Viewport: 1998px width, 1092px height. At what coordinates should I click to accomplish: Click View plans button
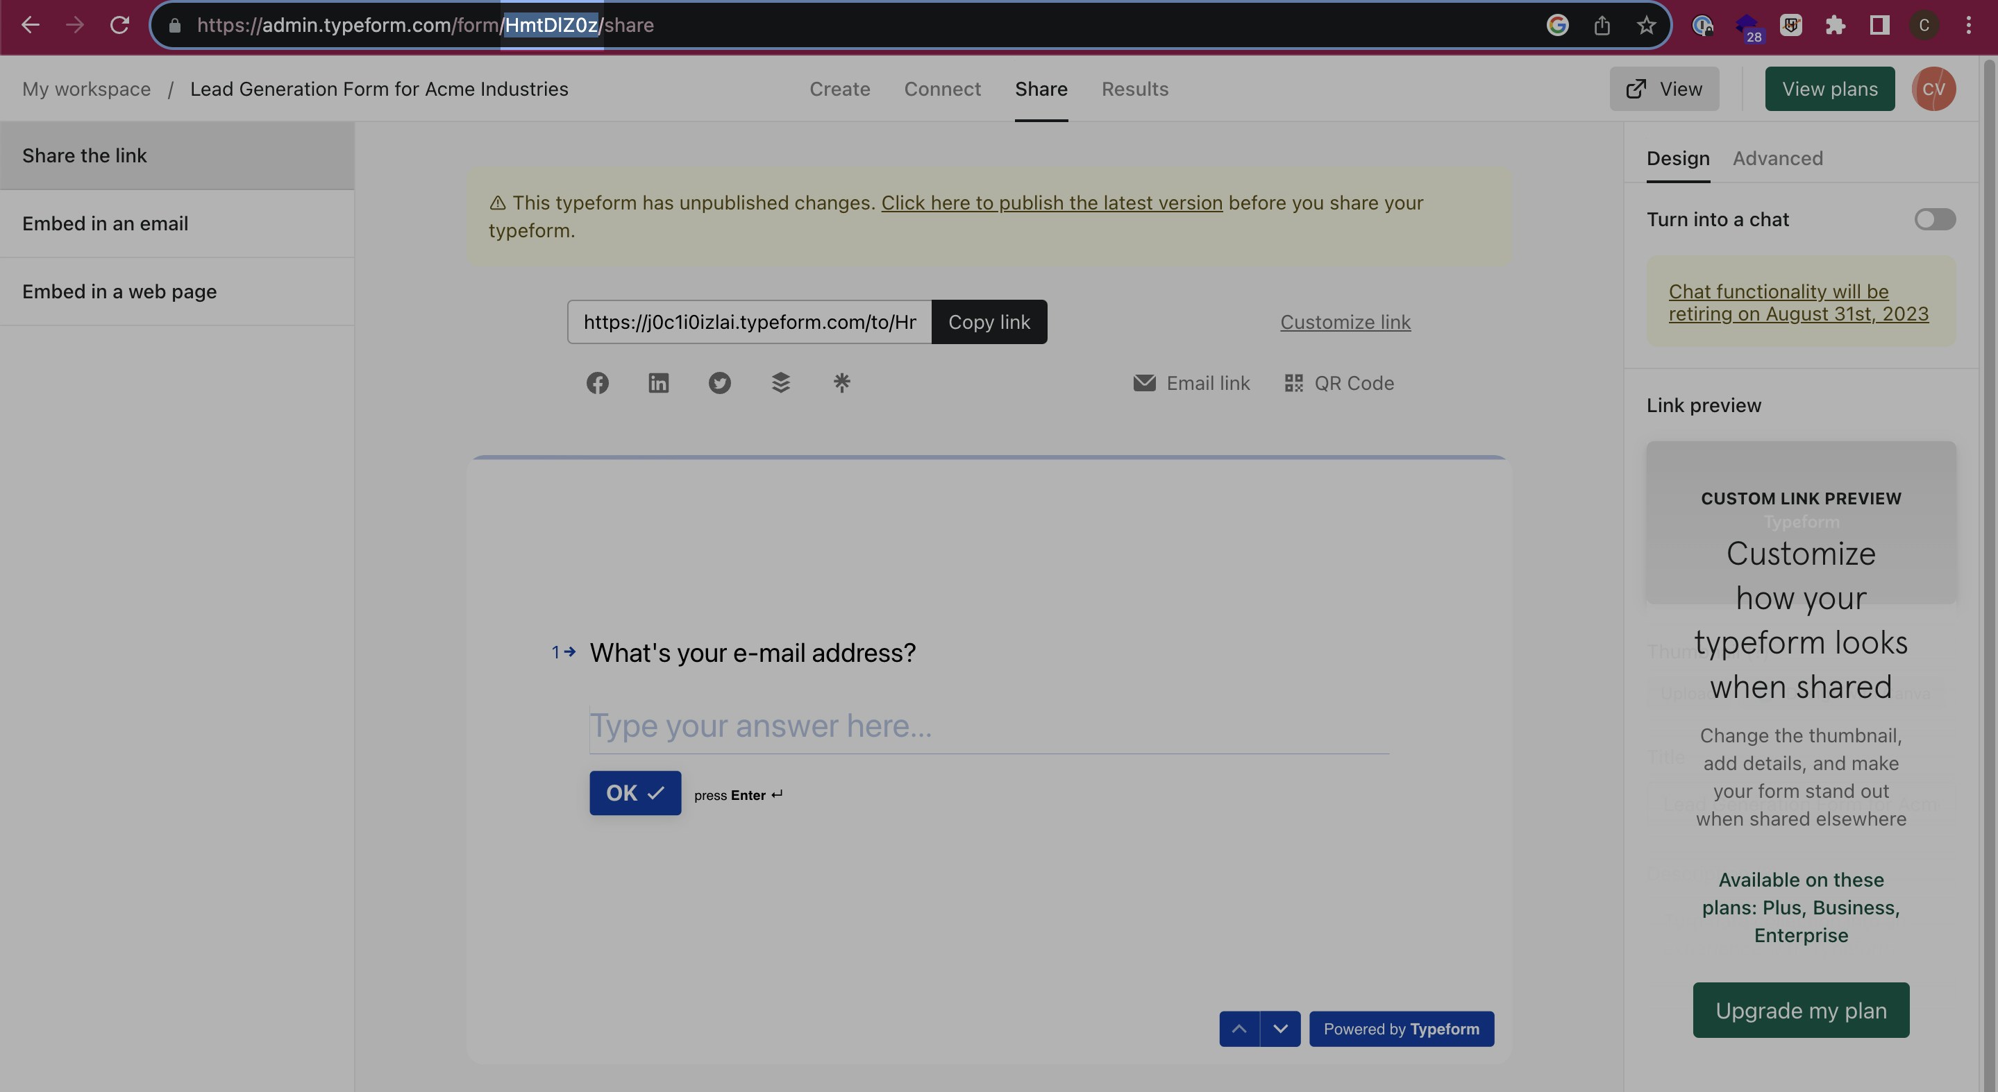pos(1830,89)
